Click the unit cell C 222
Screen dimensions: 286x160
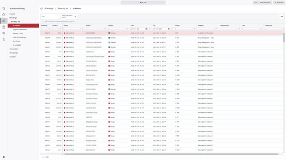pos(177,141)
